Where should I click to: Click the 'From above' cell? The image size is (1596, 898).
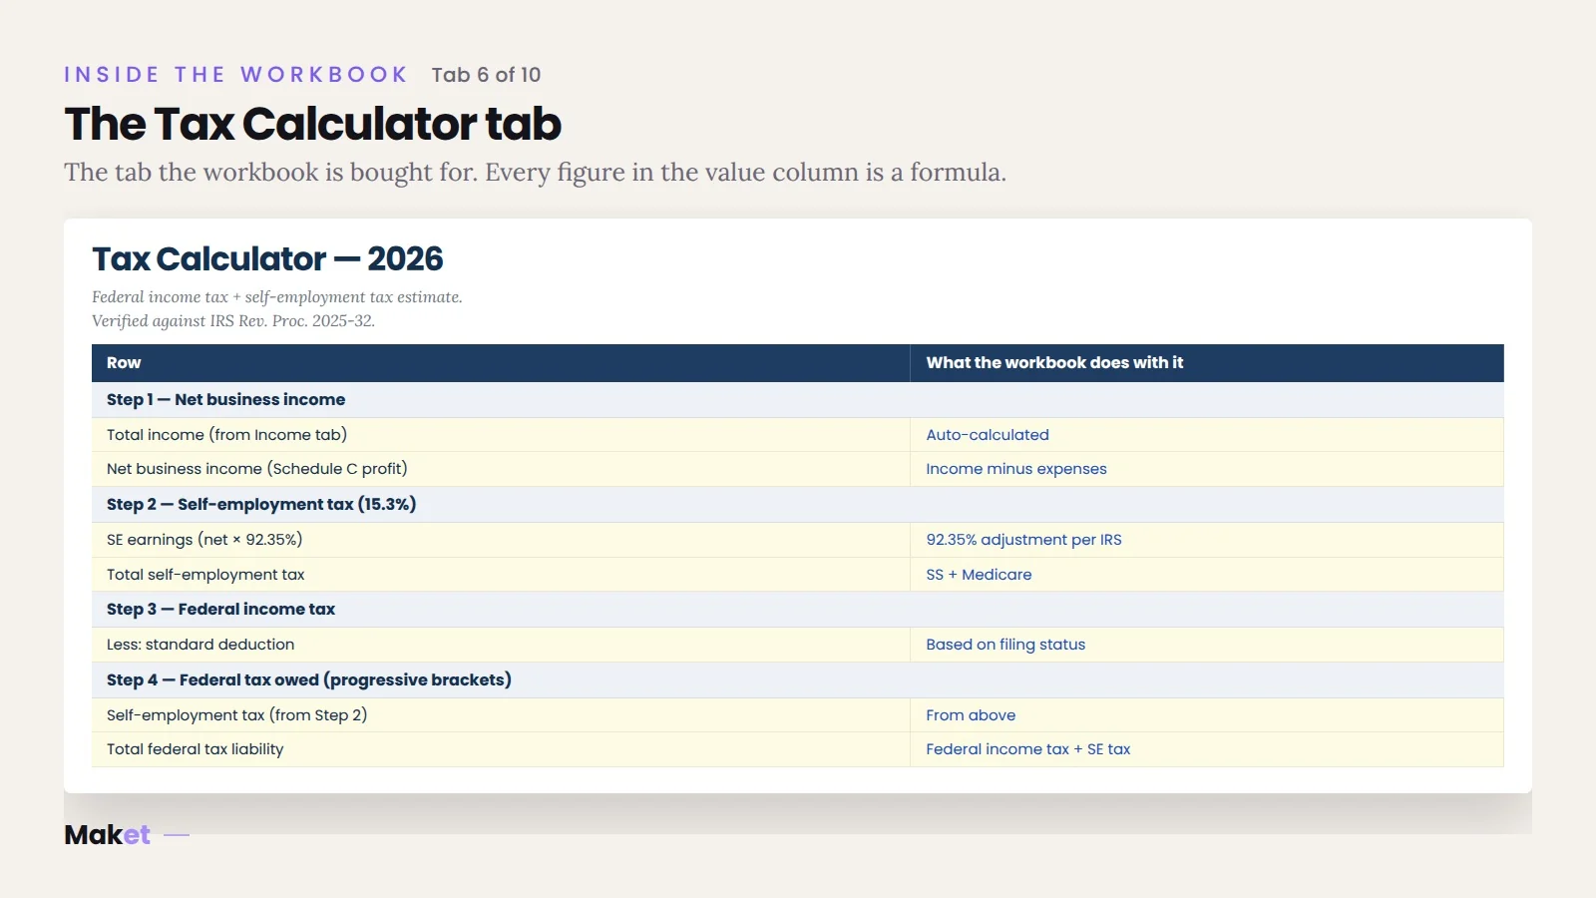click(x=1207, y=715)
